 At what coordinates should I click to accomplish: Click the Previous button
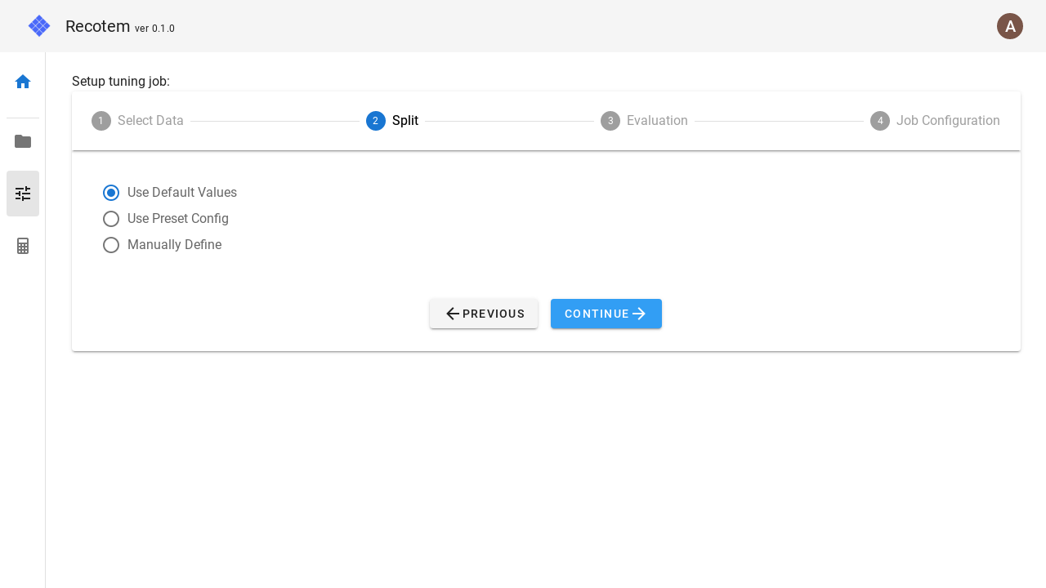click(x=484, y=314)
